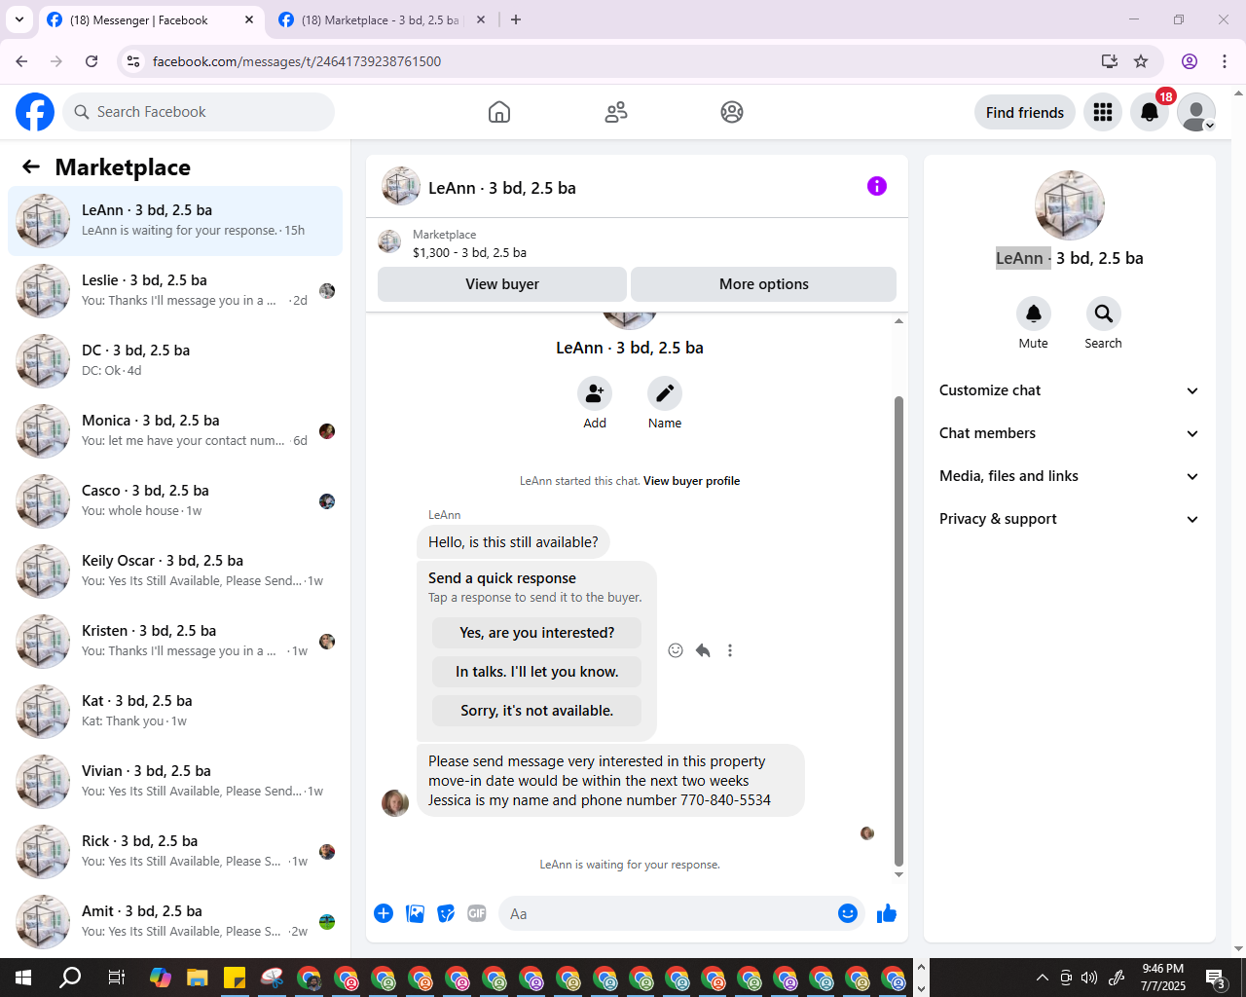Open the account profile avatar menu
This screenshot has height=997, width=1246.
(x=1196, y=112)
